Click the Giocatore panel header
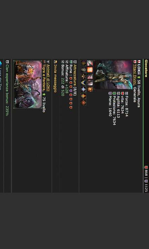 point(146,68)
